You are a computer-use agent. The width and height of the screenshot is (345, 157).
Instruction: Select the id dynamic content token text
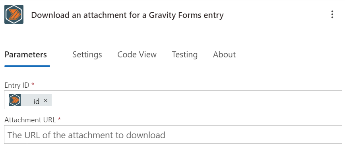coord(36,101)
